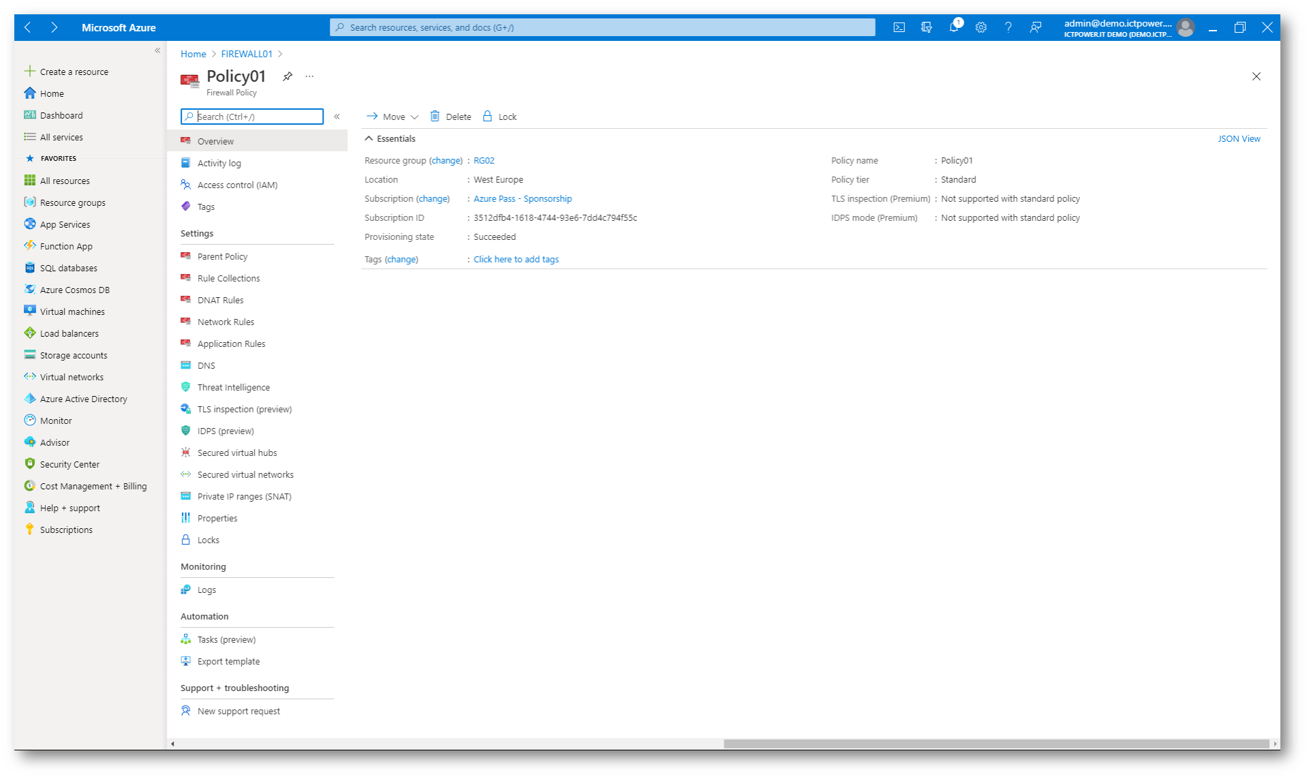Collapse the left portal menu
The height and width of the screenshot is (779, 1309).
coord(157,50)
